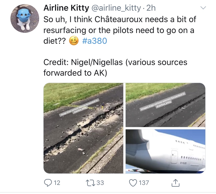Open the 2h timestamp
216x194 pixels.
pos(151,8)
